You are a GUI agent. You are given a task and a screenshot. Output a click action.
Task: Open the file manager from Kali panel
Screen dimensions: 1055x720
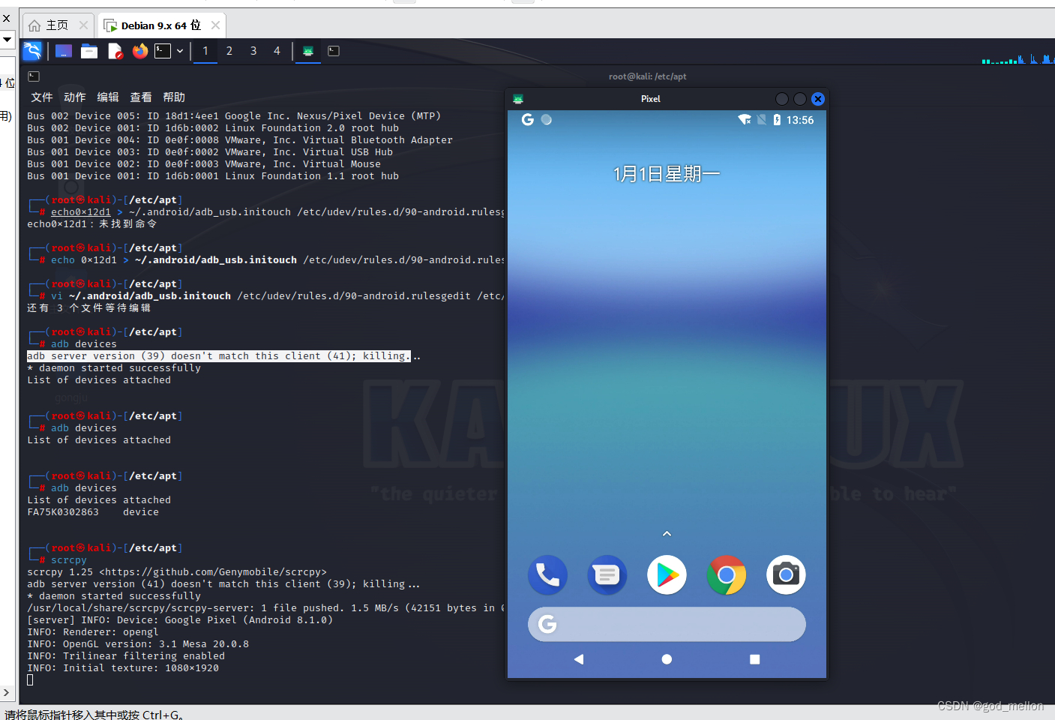point(89,51)
